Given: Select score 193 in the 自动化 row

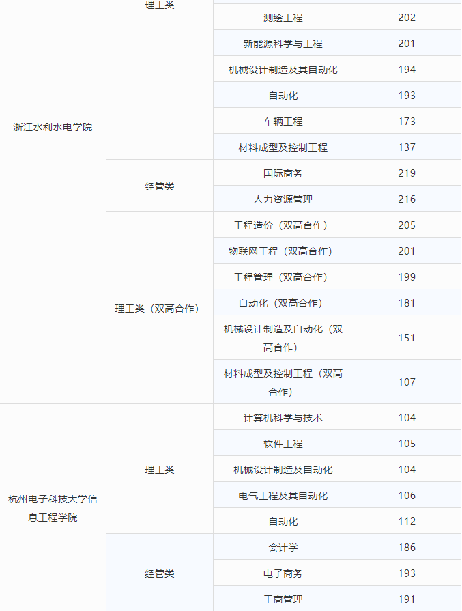Looking at the screenshot, I should 407,96.
